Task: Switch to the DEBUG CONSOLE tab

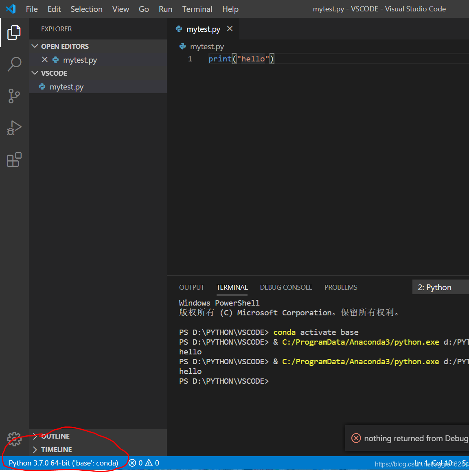Action: pos(286,287)
